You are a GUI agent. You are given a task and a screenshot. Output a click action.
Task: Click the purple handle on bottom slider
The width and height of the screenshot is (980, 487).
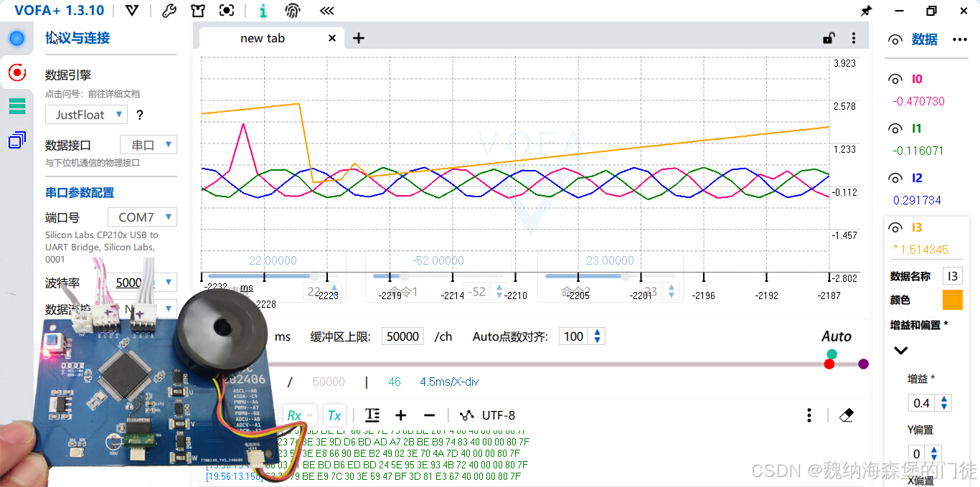click(864, 364)
